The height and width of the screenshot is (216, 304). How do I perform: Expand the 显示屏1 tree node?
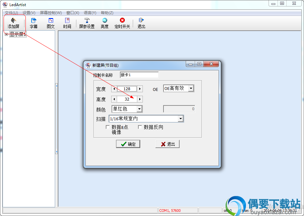(6, 34)
